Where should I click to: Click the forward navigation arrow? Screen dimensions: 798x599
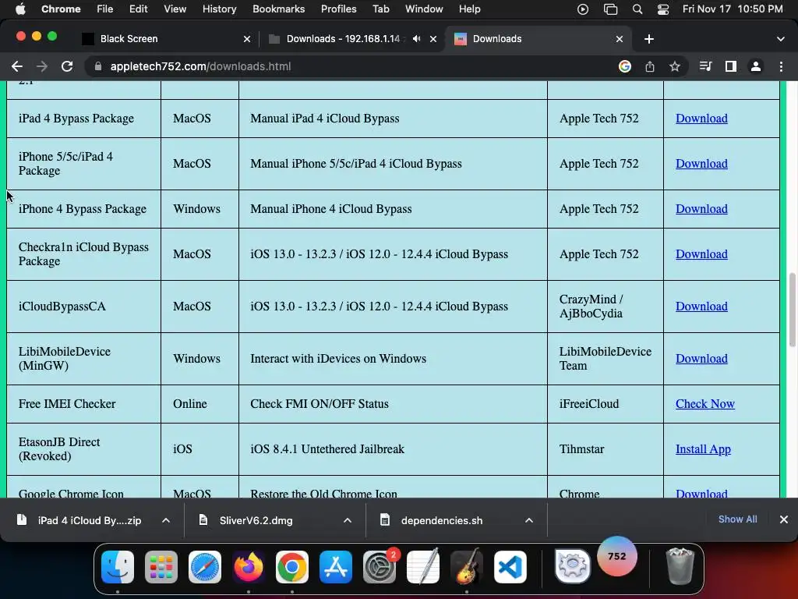[42, 66]
